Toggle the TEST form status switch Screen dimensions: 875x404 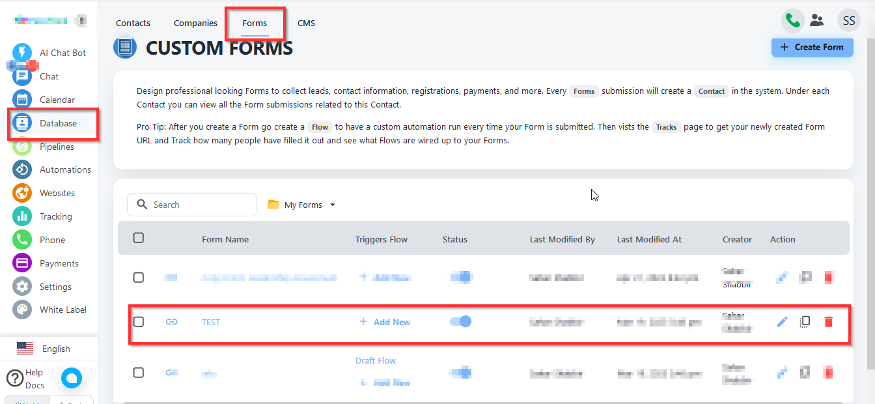(x=461, y=322)
